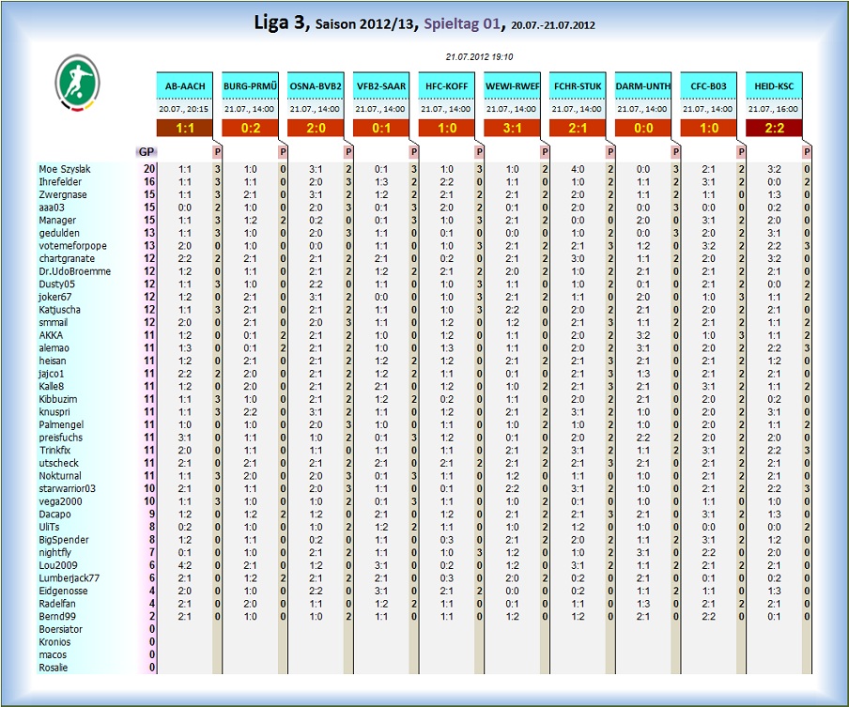The width and height of the screenshot is (849, 707).
Task: Select player Trinkfix
Action: tap(54, 450)
